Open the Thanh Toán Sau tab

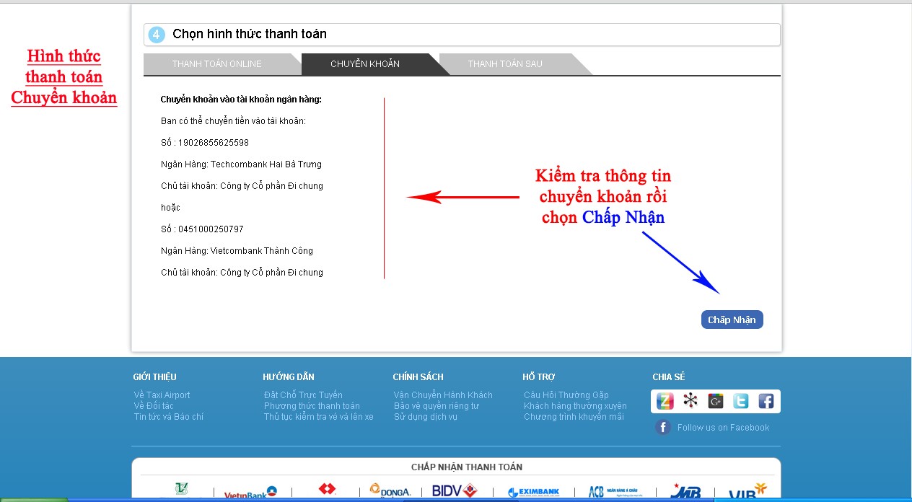(x=505, y=64)
